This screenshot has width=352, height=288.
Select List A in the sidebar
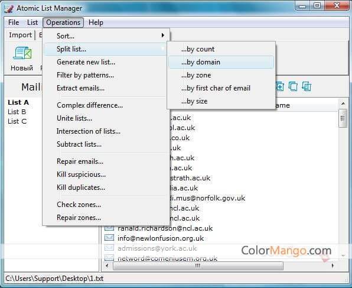point(18,102)
